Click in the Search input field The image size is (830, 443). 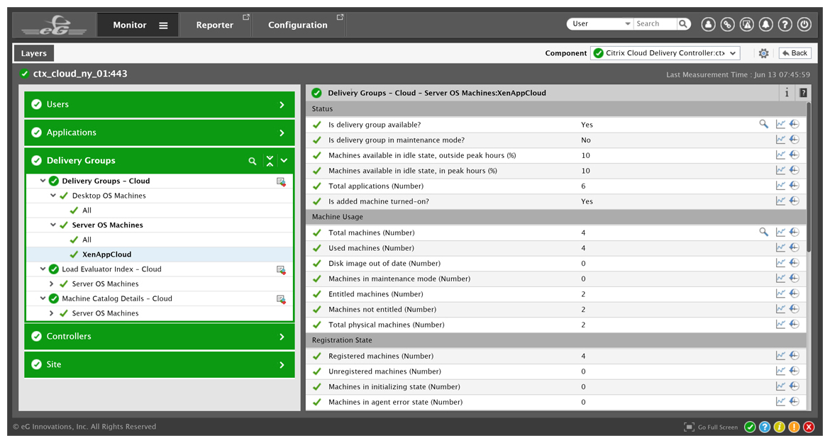tap(655, 24)
